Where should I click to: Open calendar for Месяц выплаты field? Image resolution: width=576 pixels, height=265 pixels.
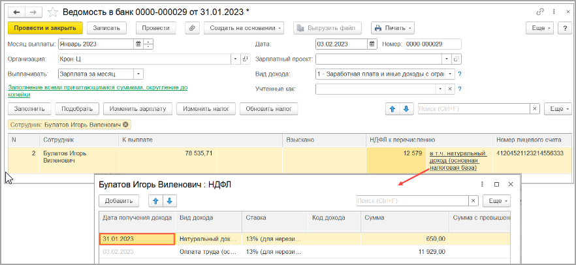138,44
